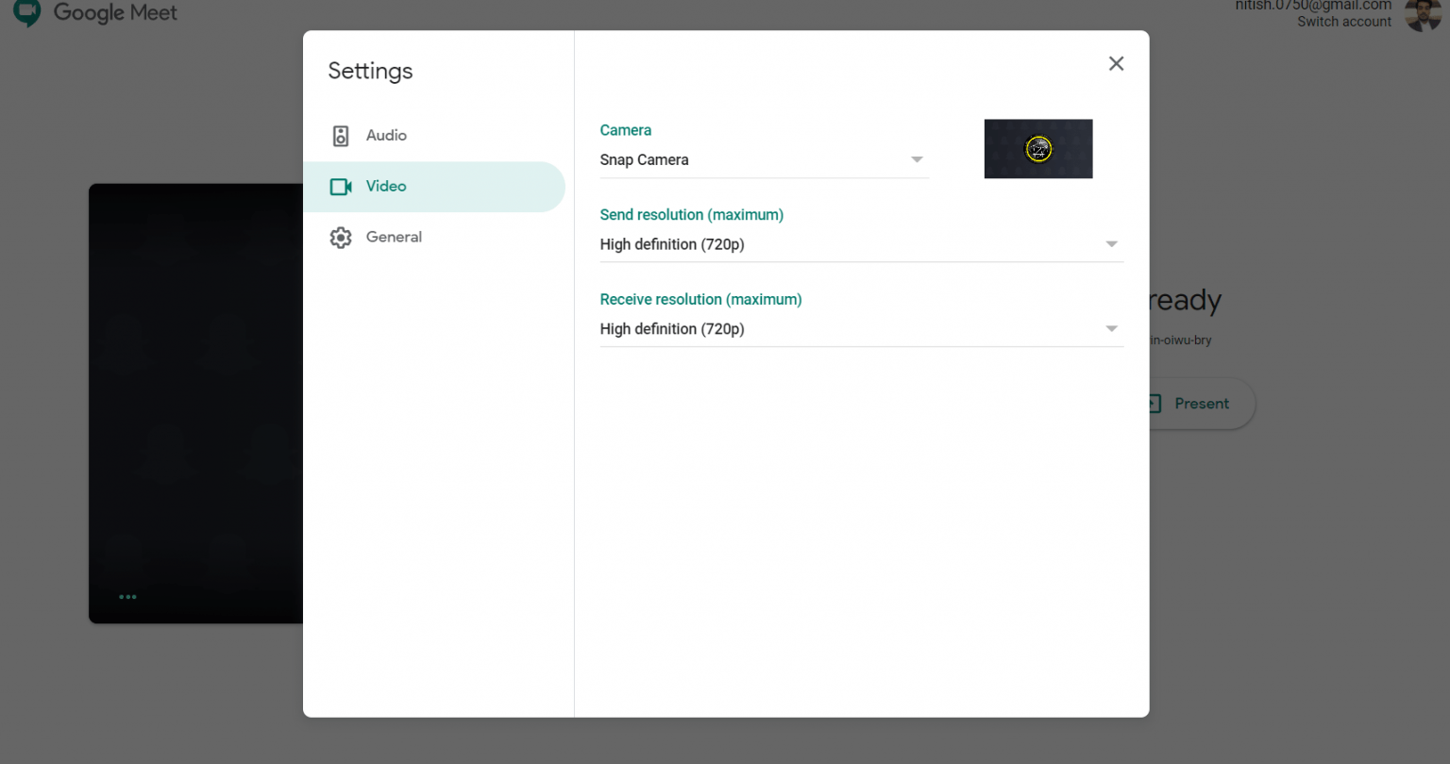The height and width of the screenshot is (764, 1450).
Task: Click the Switch account link
Action: point(1343,22)
